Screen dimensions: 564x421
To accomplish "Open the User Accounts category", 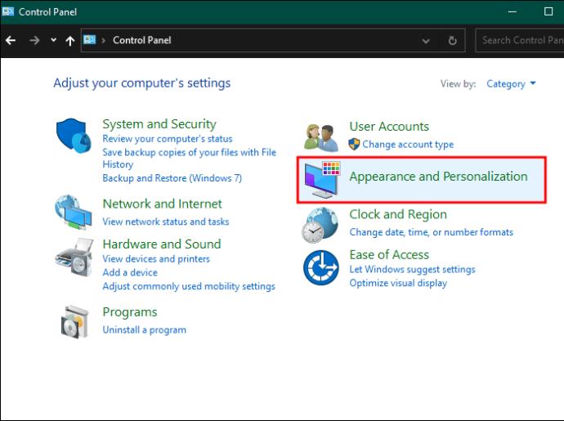I will [389, 126].
